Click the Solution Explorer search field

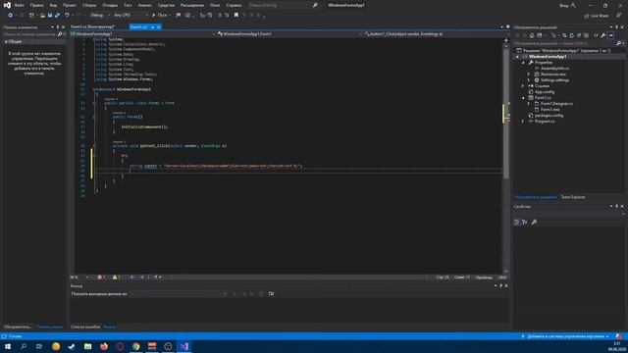[x=565, y=43]
